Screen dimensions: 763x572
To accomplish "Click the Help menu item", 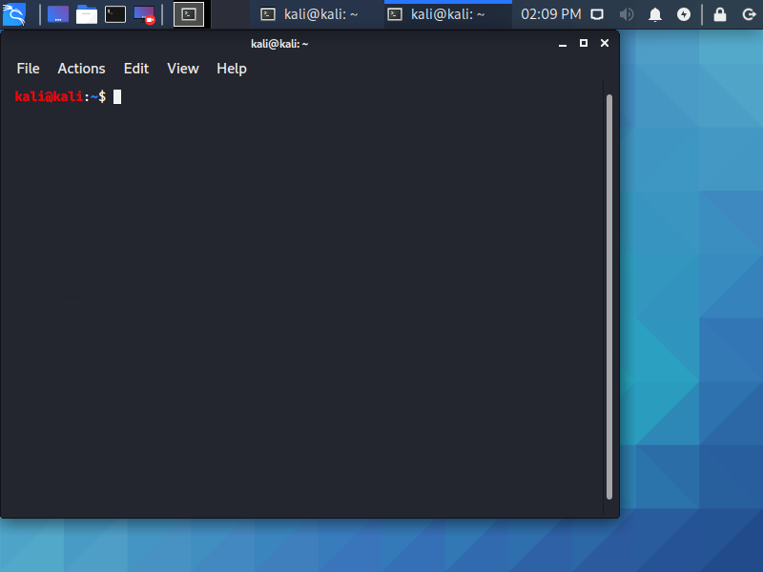I will (x=231, y=69).
